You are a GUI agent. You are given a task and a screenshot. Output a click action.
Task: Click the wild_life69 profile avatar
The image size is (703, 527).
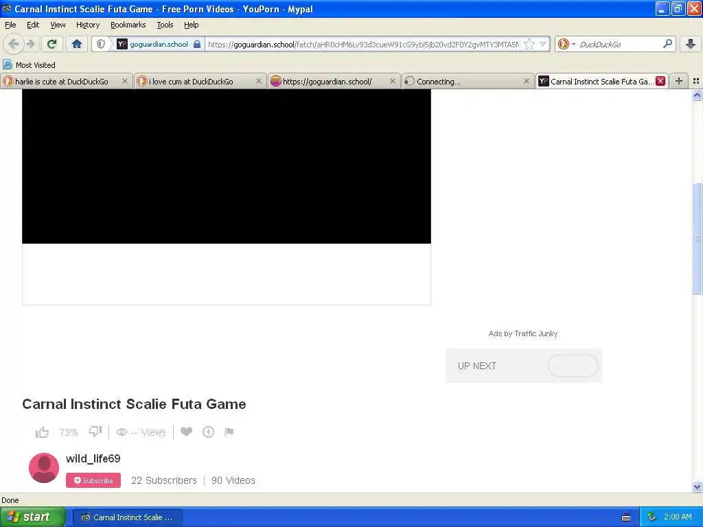click(44, 468)
